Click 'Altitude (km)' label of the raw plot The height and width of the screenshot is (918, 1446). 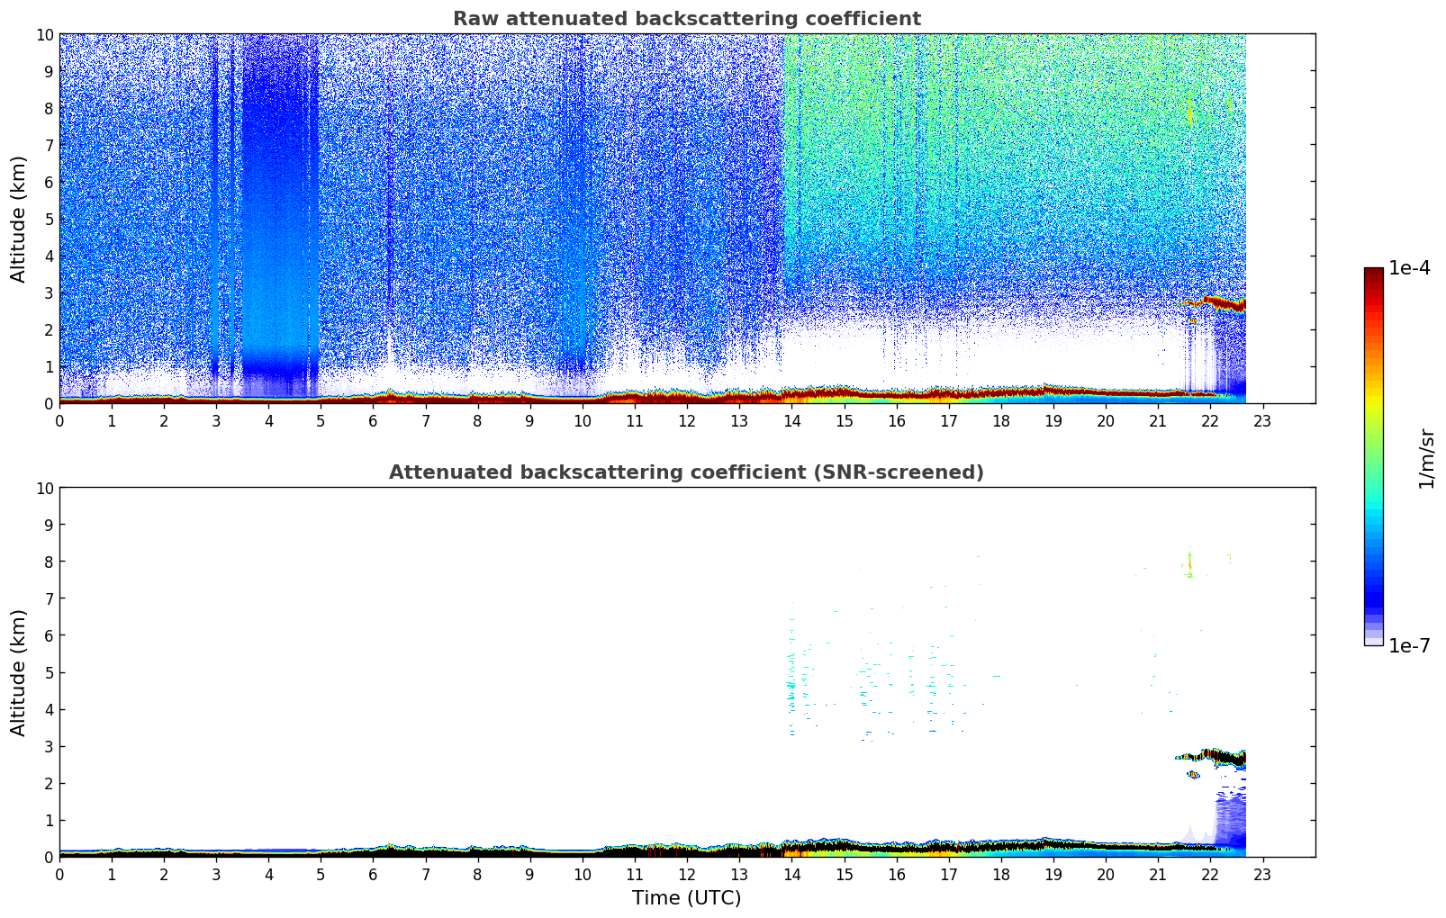pyautogui.click(x=19, y=219)
